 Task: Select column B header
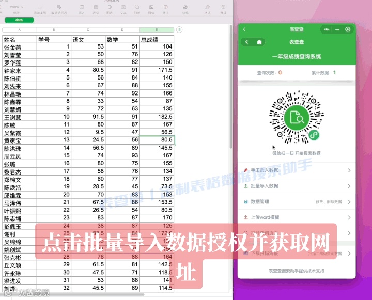click(54, 30)
